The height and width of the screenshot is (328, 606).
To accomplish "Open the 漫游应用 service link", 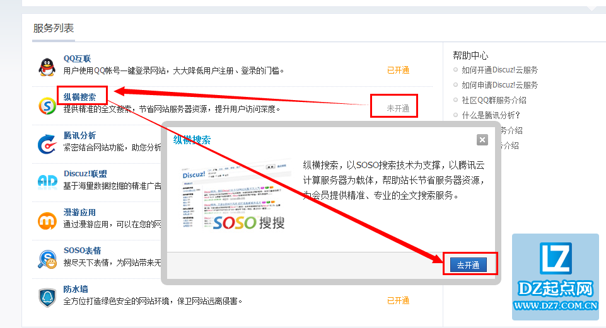I will tap(79, 212).
